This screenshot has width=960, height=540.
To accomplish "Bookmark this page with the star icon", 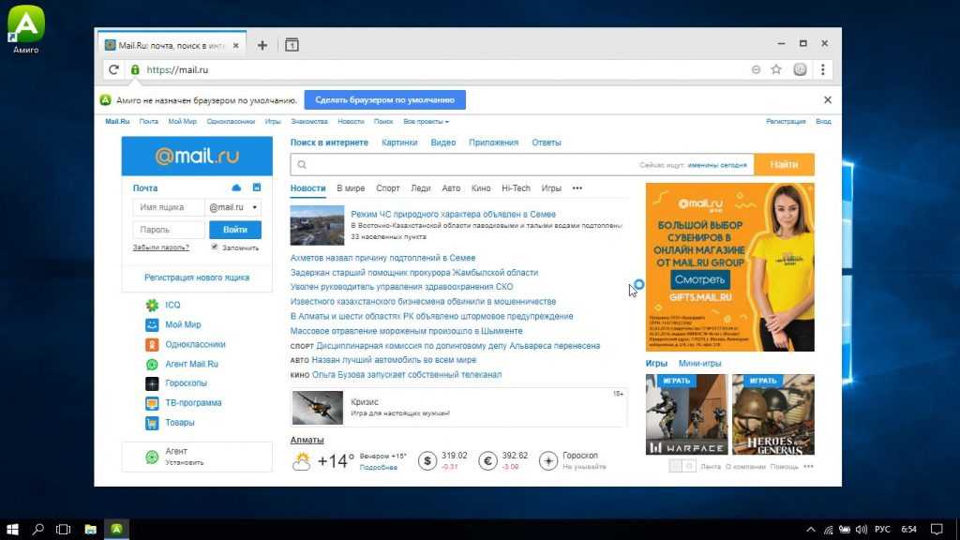I will [x=776, y=69].
